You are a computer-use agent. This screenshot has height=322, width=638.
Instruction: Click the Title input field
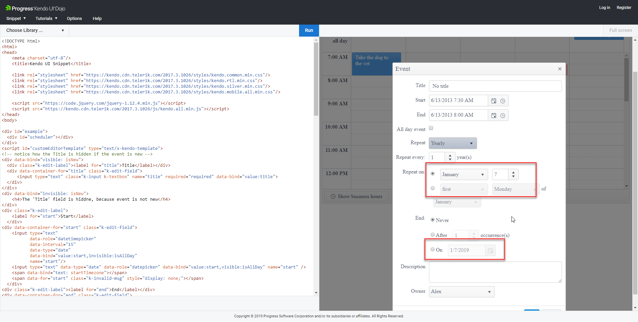(x=495, y=86)
